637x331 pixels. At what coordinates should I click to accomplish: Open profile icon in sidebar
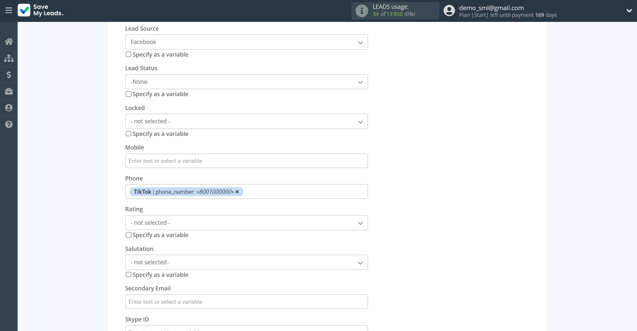tap(9, 108)
